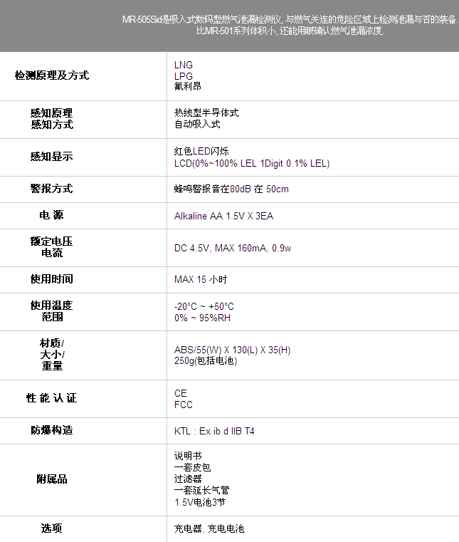Viewport: 459px width, 542px height.
Task: Click the LCD(0%~100% LEL) value
Action: click(252, 163)
